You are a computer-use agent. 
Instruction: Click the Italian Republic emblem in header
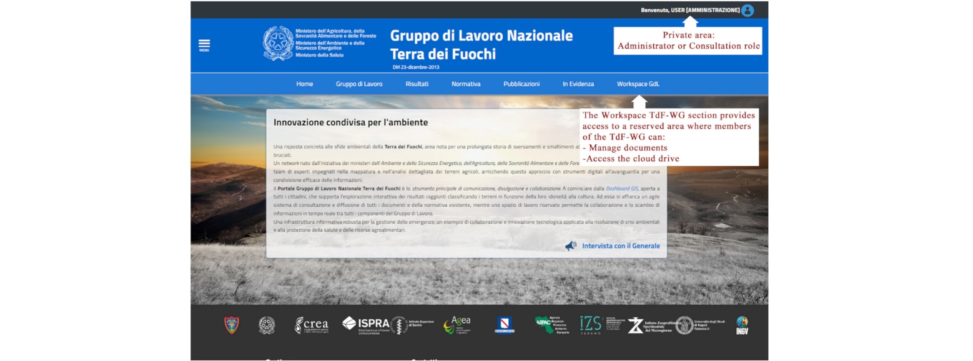[x=278, y=43]
